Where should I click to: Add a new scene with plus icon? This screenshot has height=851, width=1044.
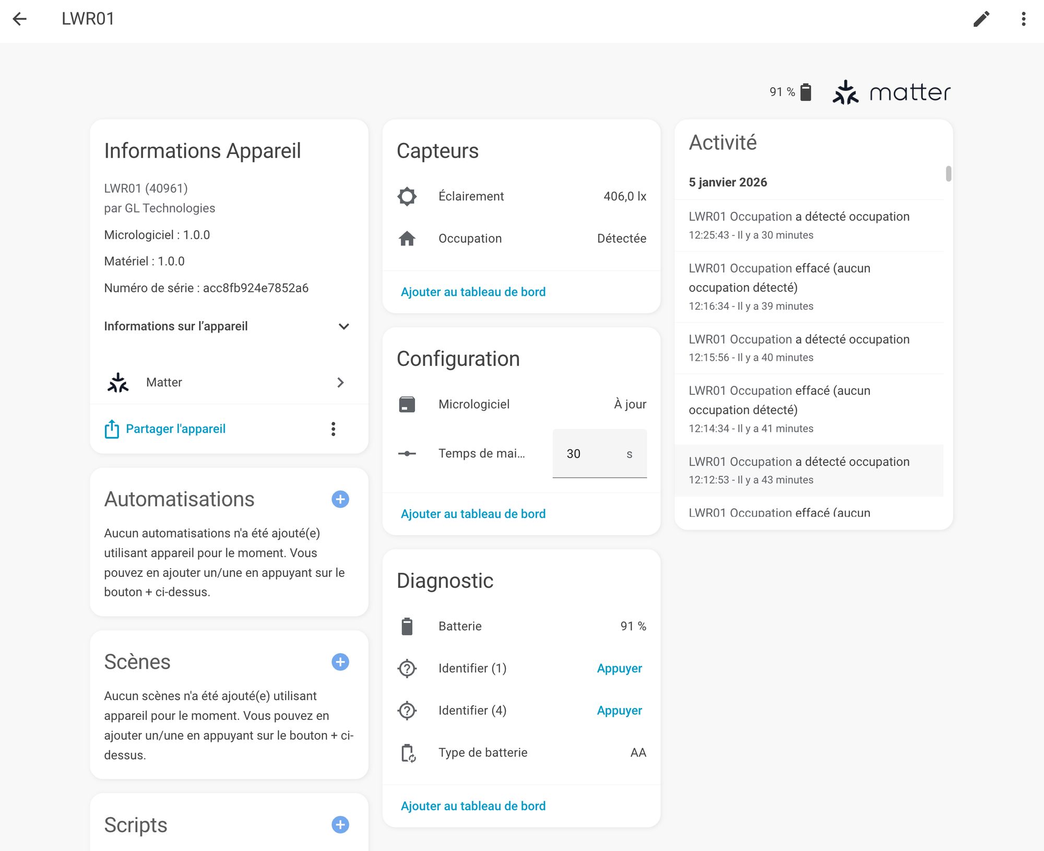click(340, 662)
